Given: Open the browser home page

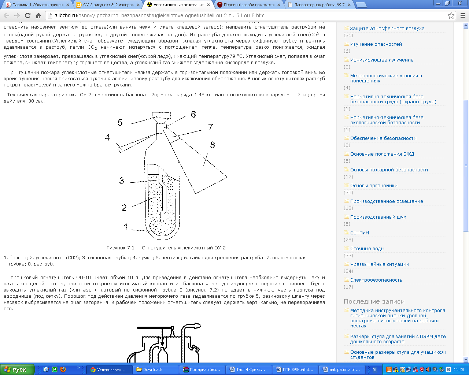Looking at the screenshot, I should (38, 15).
